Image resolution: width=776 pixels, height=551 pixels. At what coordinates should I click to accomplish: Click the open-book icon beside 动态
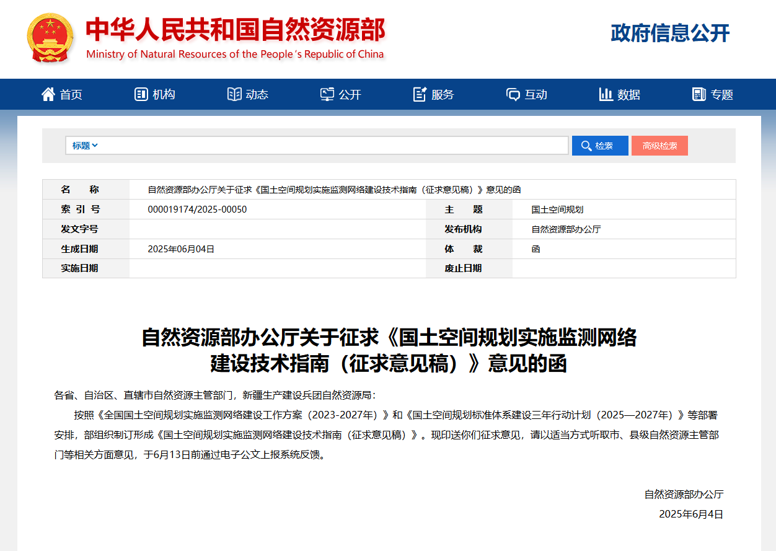[x=234, y=94]
